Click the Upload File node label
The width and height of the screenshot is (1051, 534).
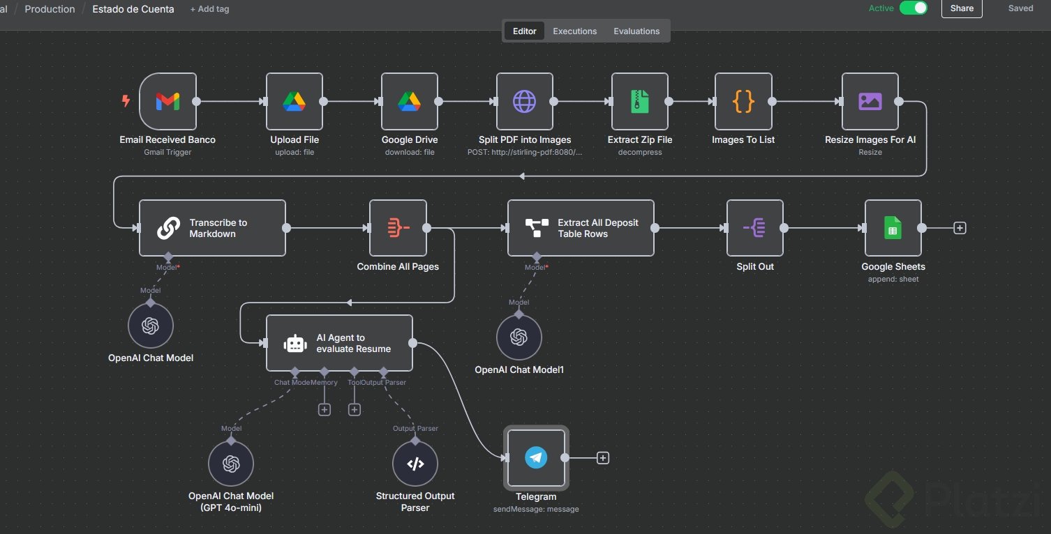295,140
